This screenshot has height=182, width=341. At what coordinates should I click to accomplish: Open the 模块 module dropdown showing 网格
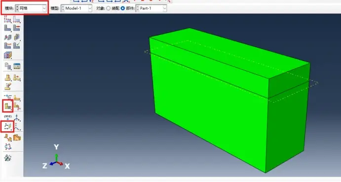pos(31,8)
